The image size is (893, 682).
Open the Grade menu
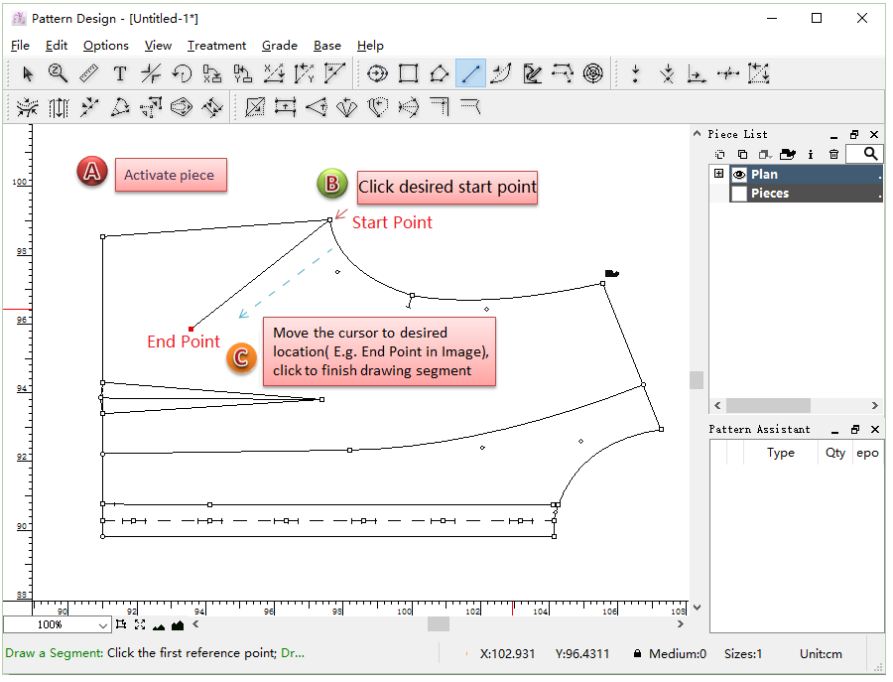click(x=279, y=46)
